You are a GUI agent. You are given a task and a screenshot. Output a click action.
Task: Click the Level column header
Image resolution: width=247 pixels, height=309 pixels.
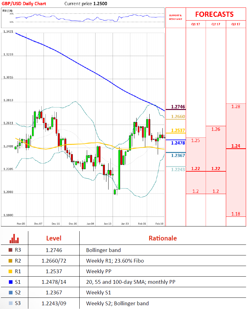(x=54, y=238)
